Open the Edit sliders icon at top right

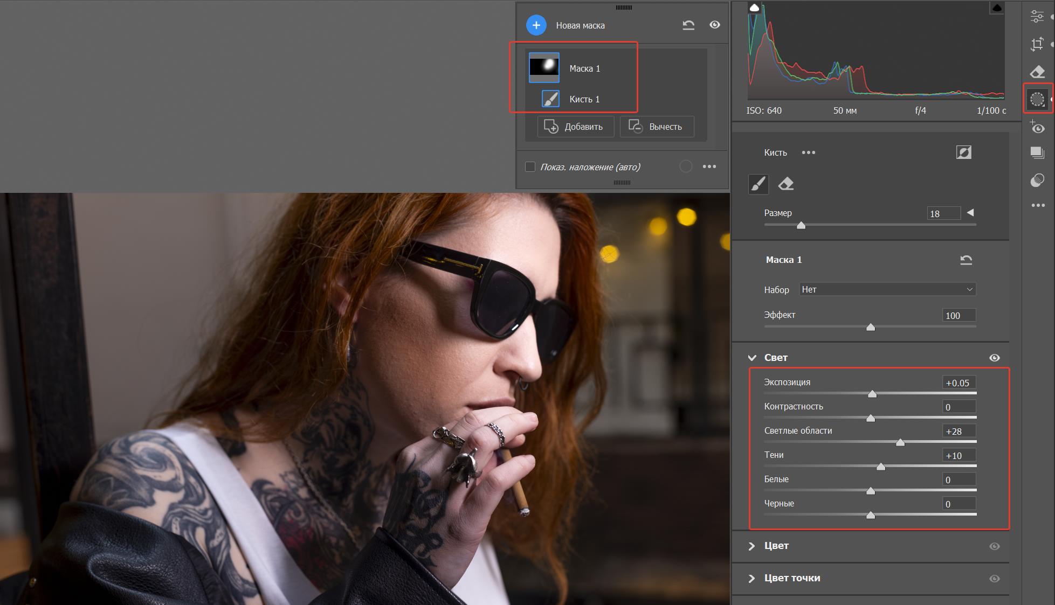tap(1037, 16)
